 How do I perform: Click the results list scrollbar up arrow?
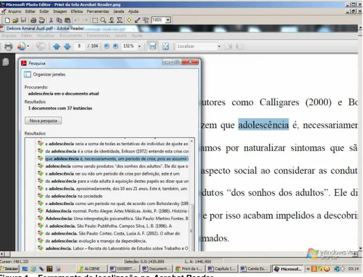coord(191,141)
